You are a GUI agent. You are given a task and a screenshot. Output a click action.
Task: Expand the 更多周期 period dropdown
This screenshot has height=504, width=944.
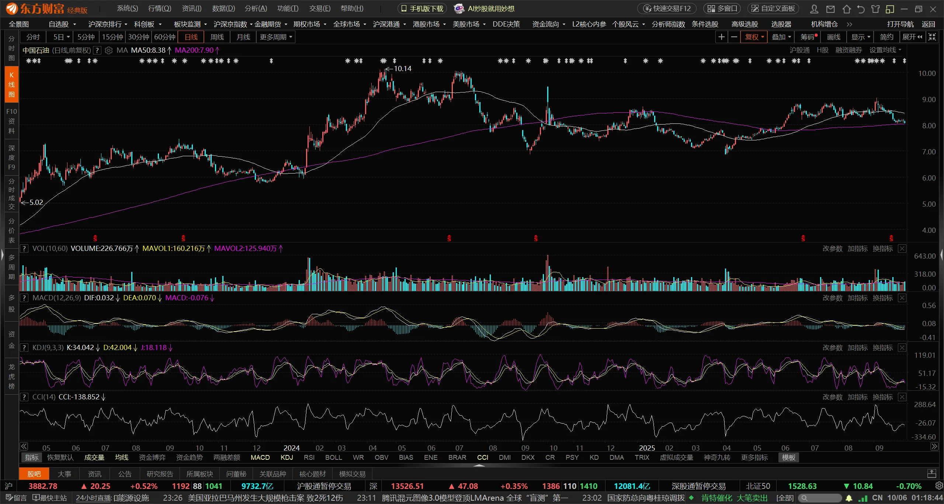276,37
